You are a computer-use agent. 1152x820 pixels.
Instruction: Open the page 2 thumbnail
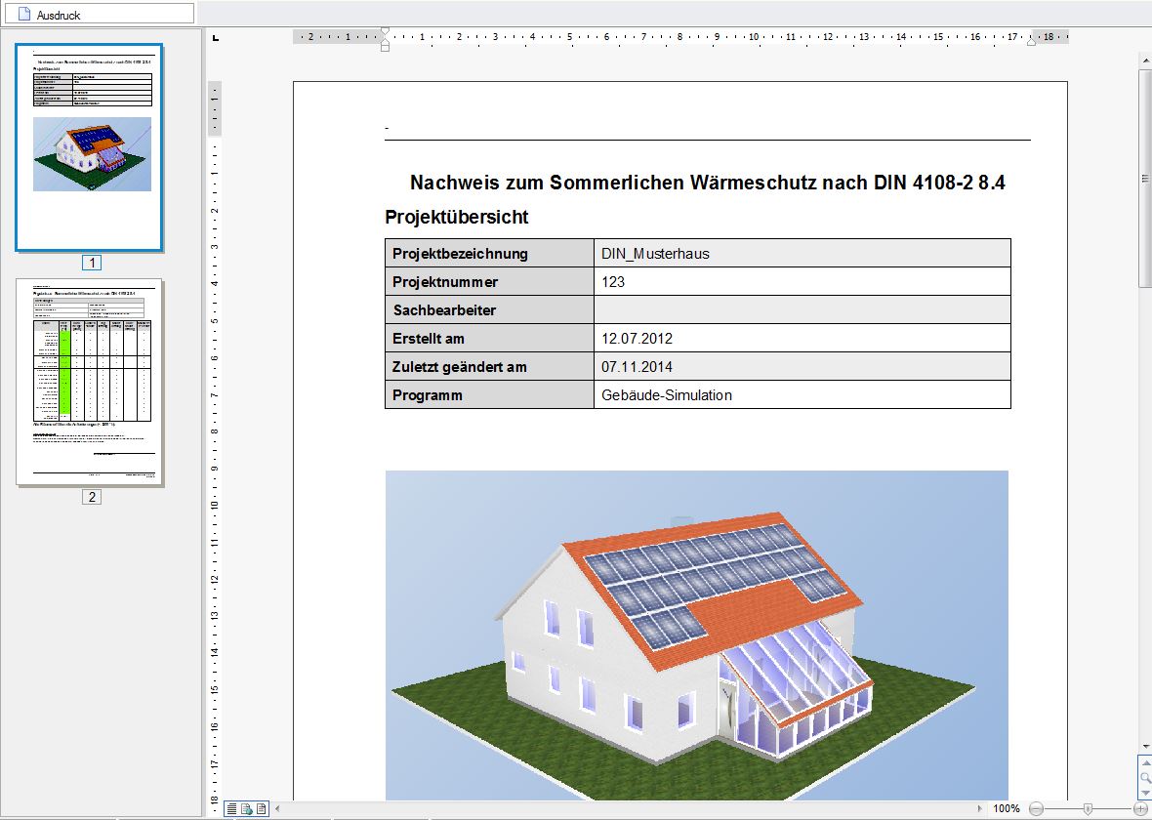90,382
